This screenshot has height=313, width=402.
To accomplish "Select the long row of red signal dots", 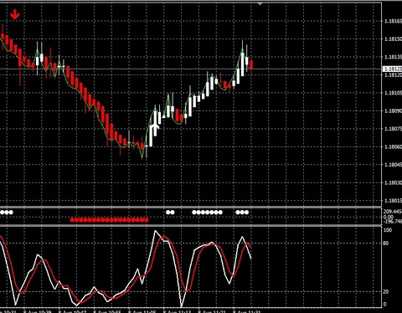I will tap(109, 220).
